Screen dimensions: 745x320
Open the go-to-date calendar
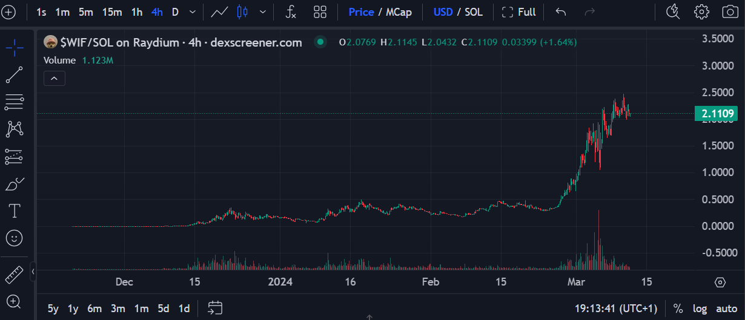(x=215, y=309)
